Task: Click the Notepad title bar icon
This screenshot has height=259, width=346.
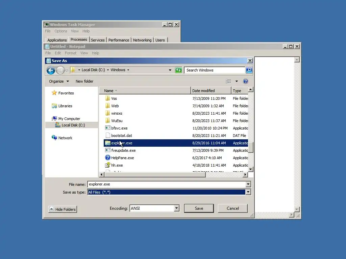Action: pyautogui.click(x=47, y=47)
